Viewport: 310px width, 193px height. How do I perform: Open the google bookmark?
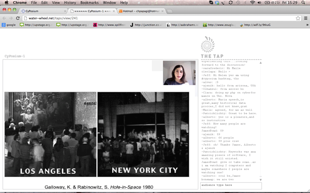coord(9,25)
